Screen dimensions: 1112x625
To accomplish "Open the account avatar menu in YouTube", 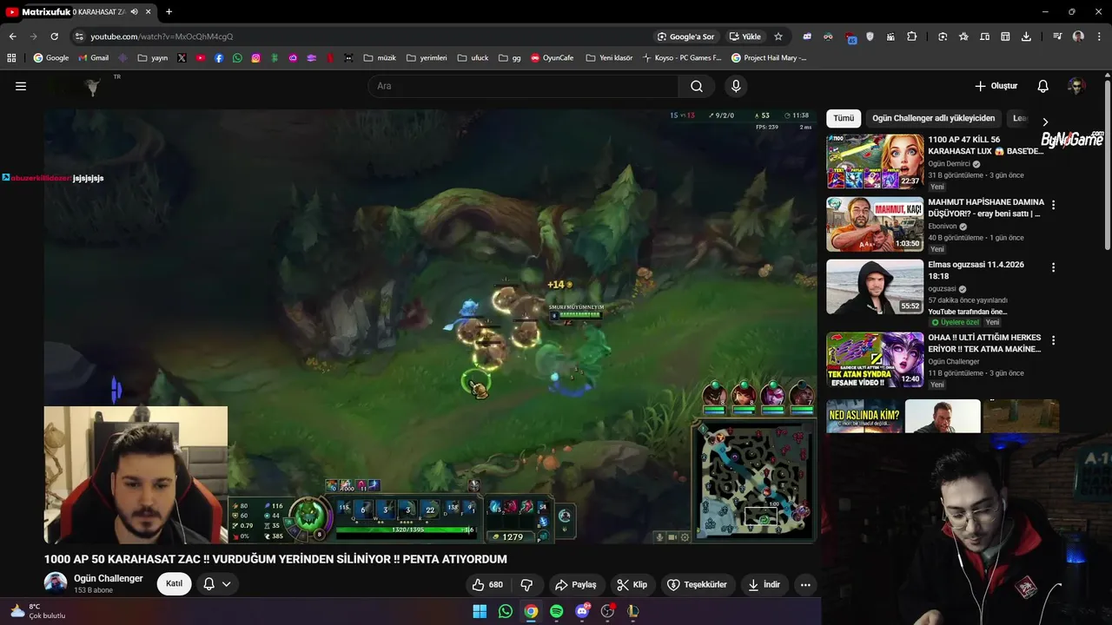I will coord(1076,86).
